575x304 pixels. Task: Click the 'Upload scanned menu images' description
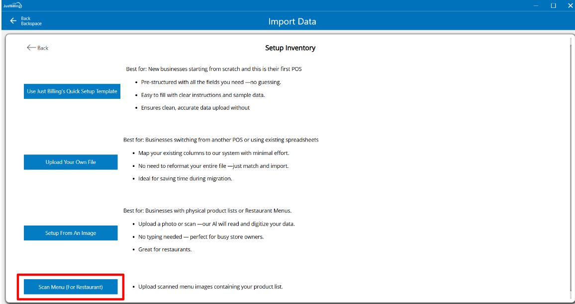[210, 287]
